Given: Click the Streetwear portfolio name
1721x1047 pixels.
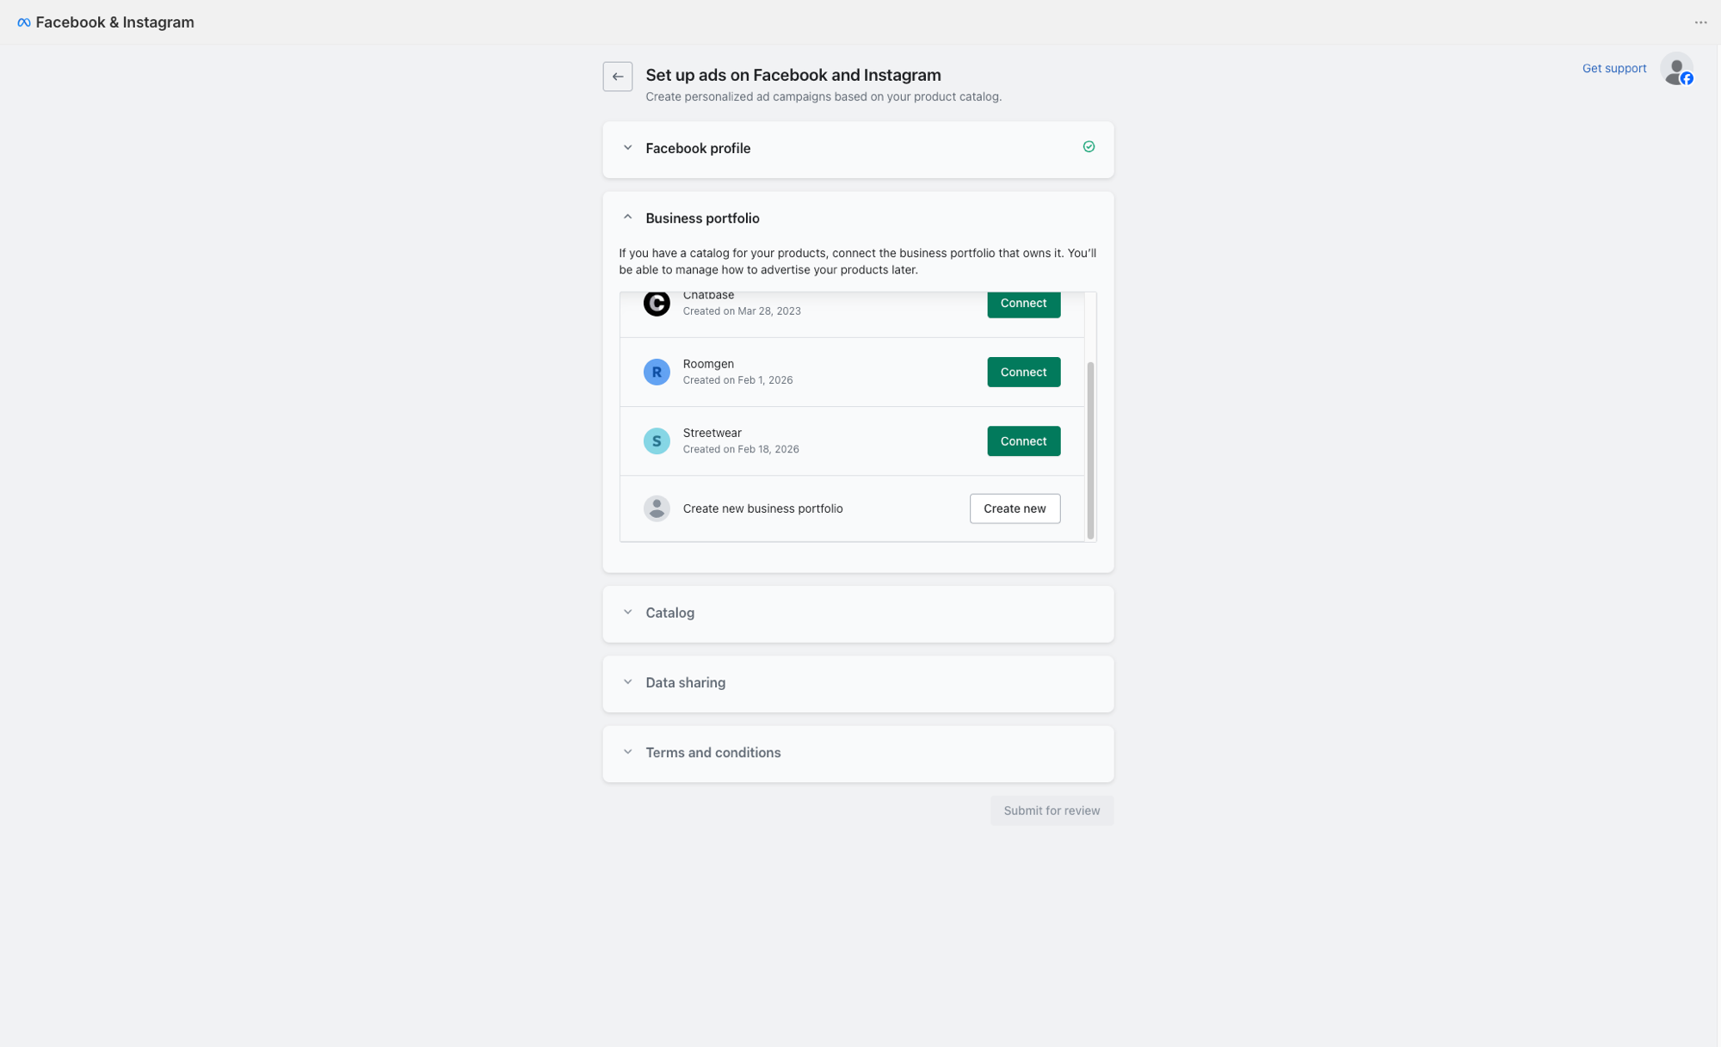Looking at the screenshot, I should [x=712, y=433].
